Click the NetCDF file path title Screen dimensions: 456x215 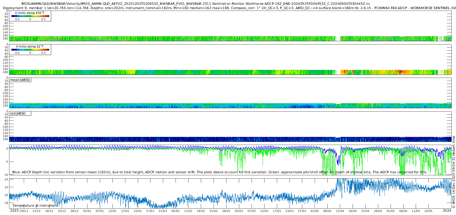[196, 4]
